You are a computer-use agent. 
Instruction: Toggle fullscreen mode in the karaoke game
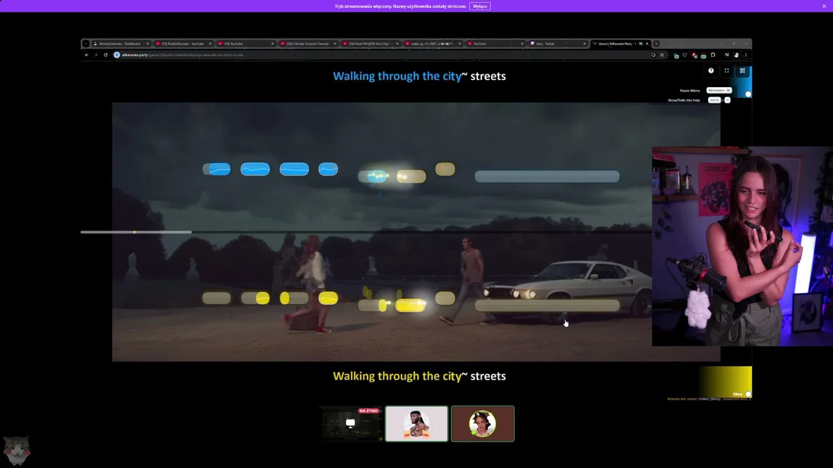point(726,71)
